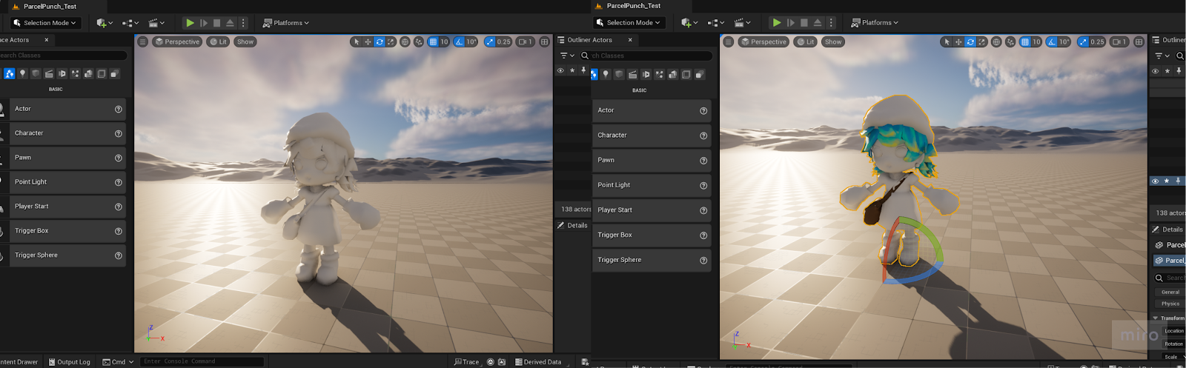
Task: Toggle grid snapping in left viewport
Action: [x=433, y=42]
